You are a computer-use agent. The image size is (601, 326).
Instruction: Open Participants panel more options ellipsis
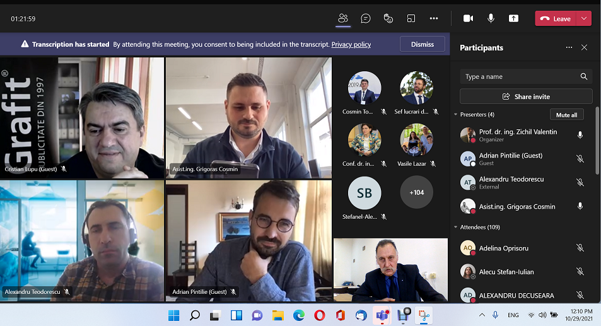coord(569,47)
